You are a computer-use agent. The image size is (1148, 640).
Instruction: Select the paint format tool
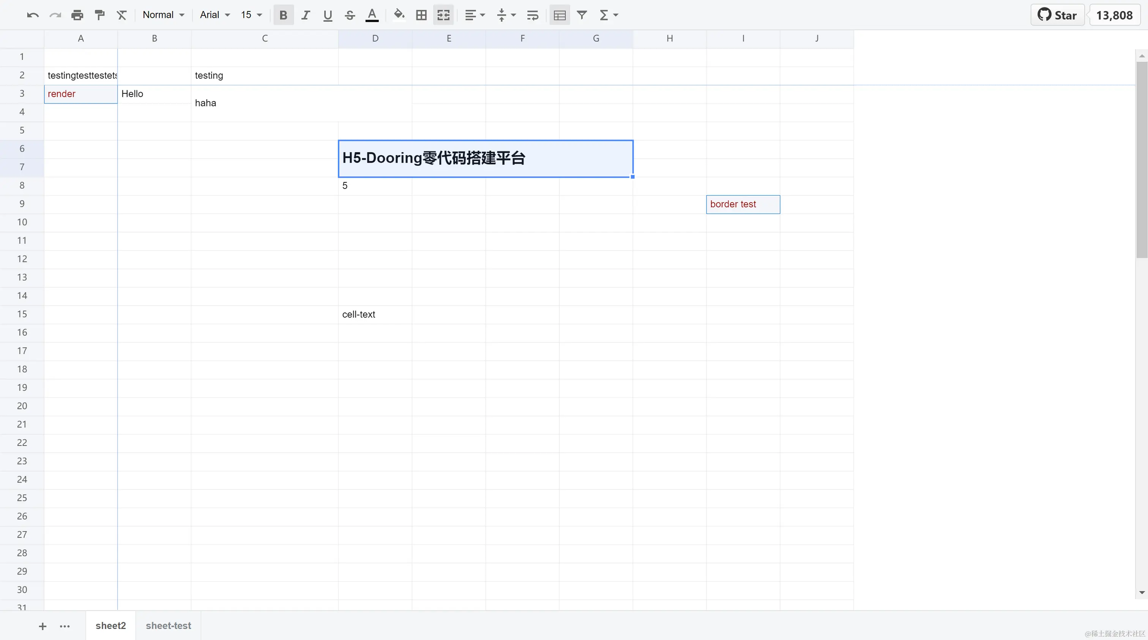click(x=99, y=15)
